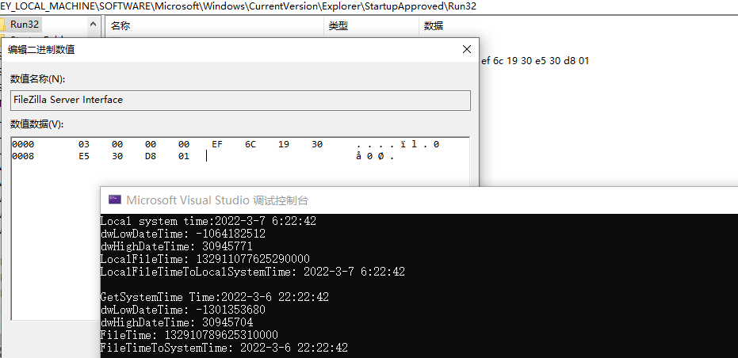Click the registry address bar path
738x358 pixels.
[x=238, y=6]
